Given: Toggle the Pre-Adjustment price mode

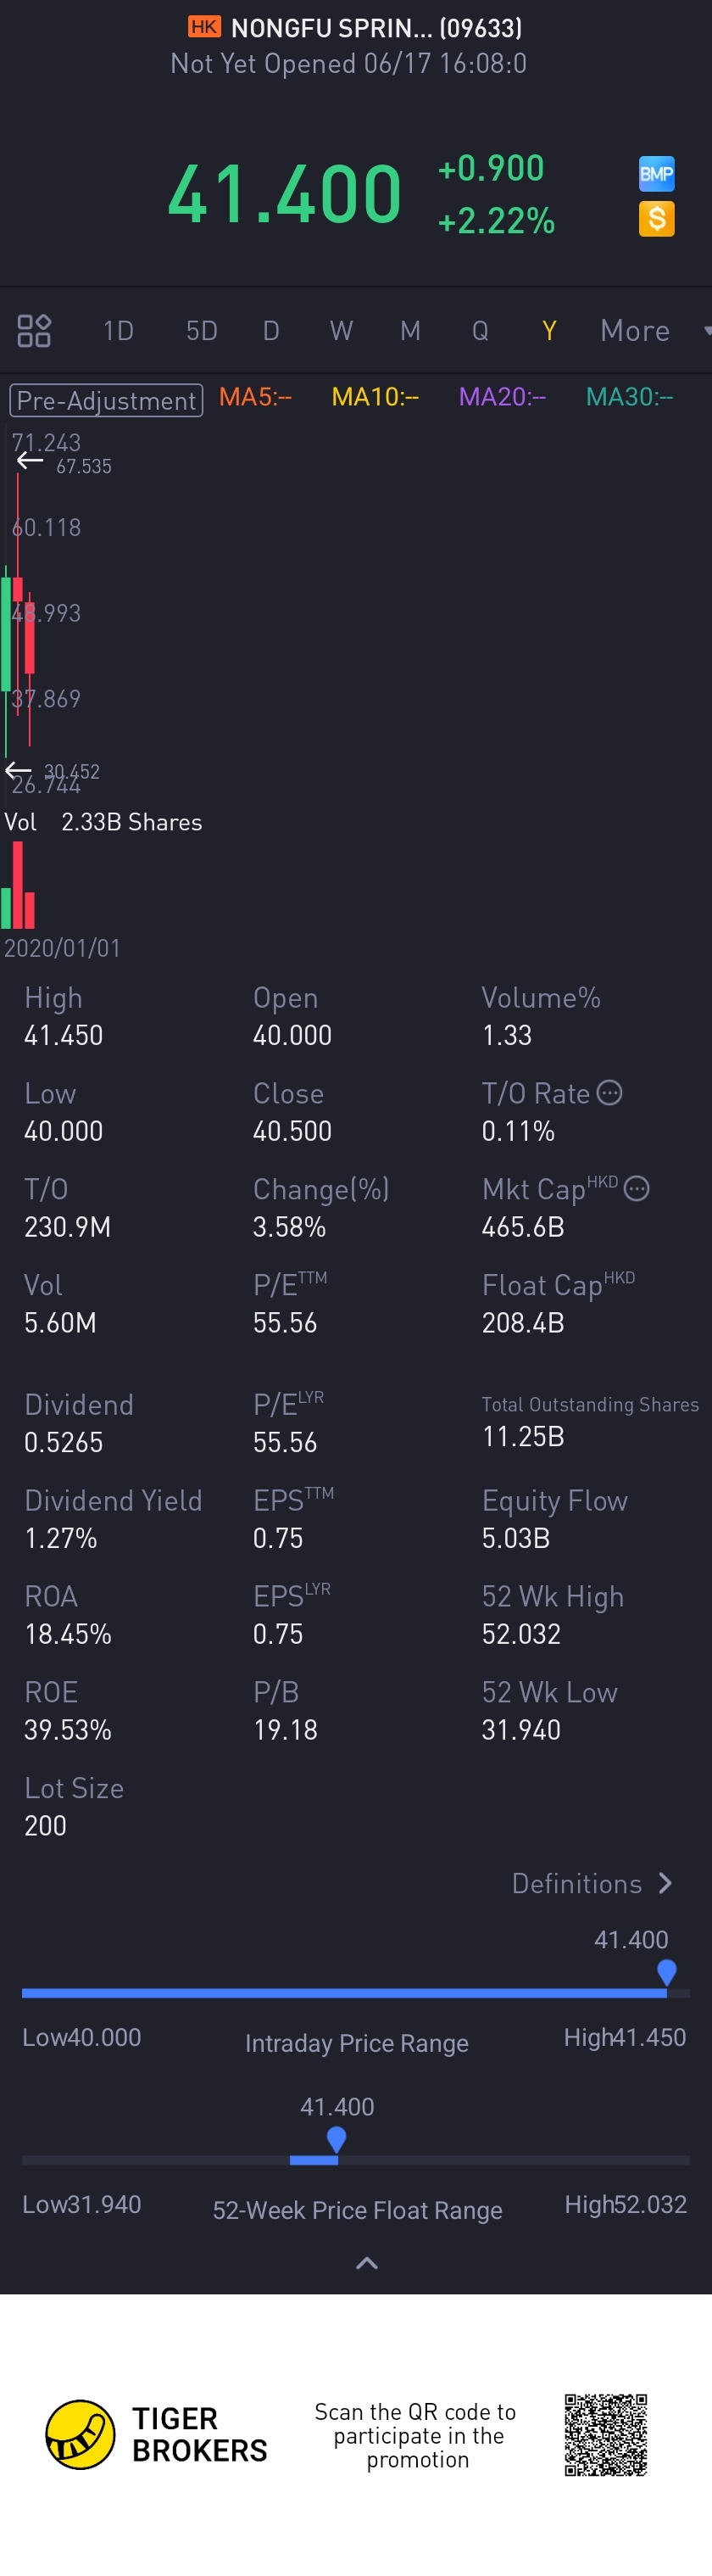Looking at the screenshot, I should [x=106, y=400].
